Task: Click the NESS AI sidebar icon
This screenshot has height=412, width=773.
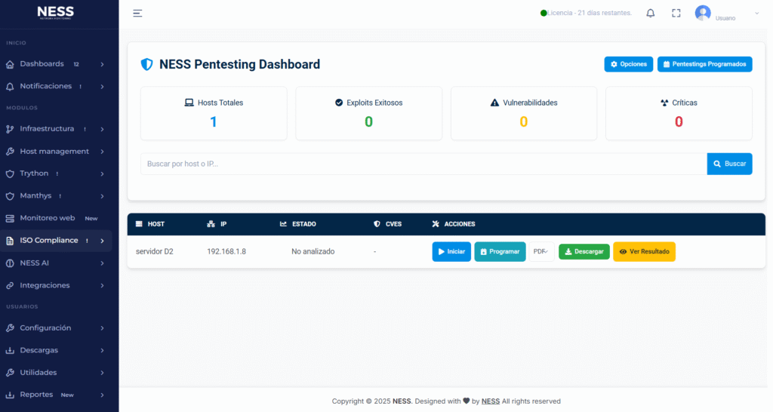Action: click(x=10, y=263)
